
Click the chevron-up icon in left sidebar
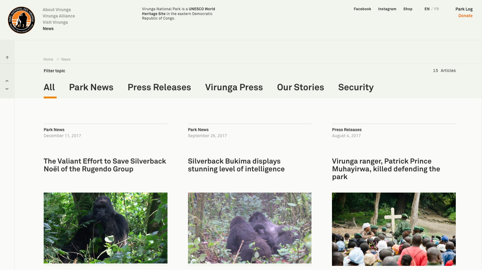[x=7, y=81]
